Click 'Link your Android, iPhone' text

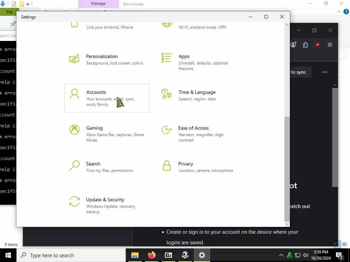110,27
